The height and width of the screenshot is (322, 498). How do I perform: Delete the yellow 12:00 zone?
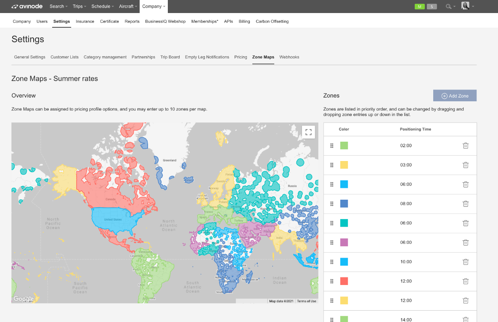point(466,301)
